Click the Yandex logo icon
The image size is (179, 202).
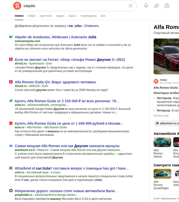coord(17,6)
